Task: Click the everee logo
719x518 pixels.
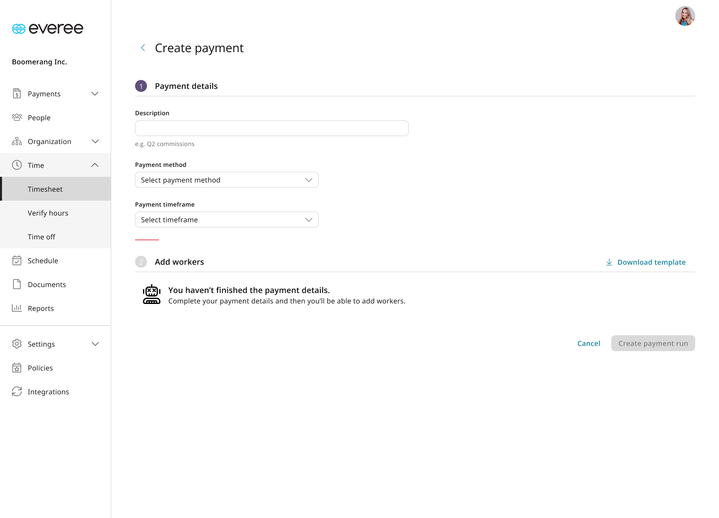Action: tap(48, 28)
